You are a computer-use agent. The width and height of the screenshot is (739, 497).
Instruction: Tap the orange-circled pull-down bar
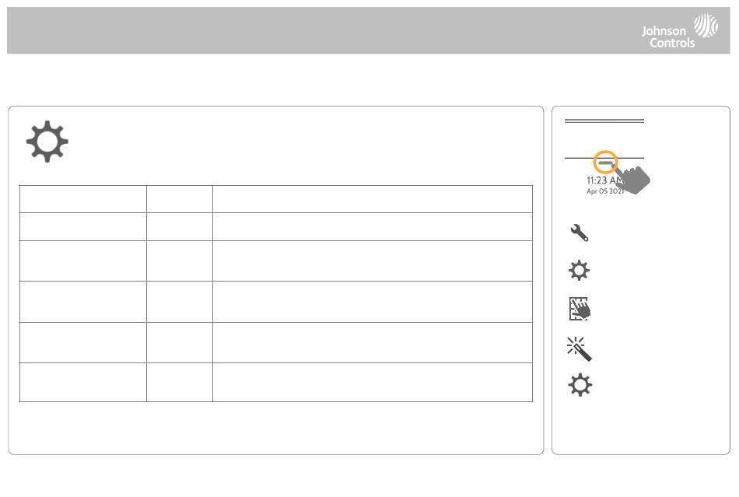pos(605,163)
